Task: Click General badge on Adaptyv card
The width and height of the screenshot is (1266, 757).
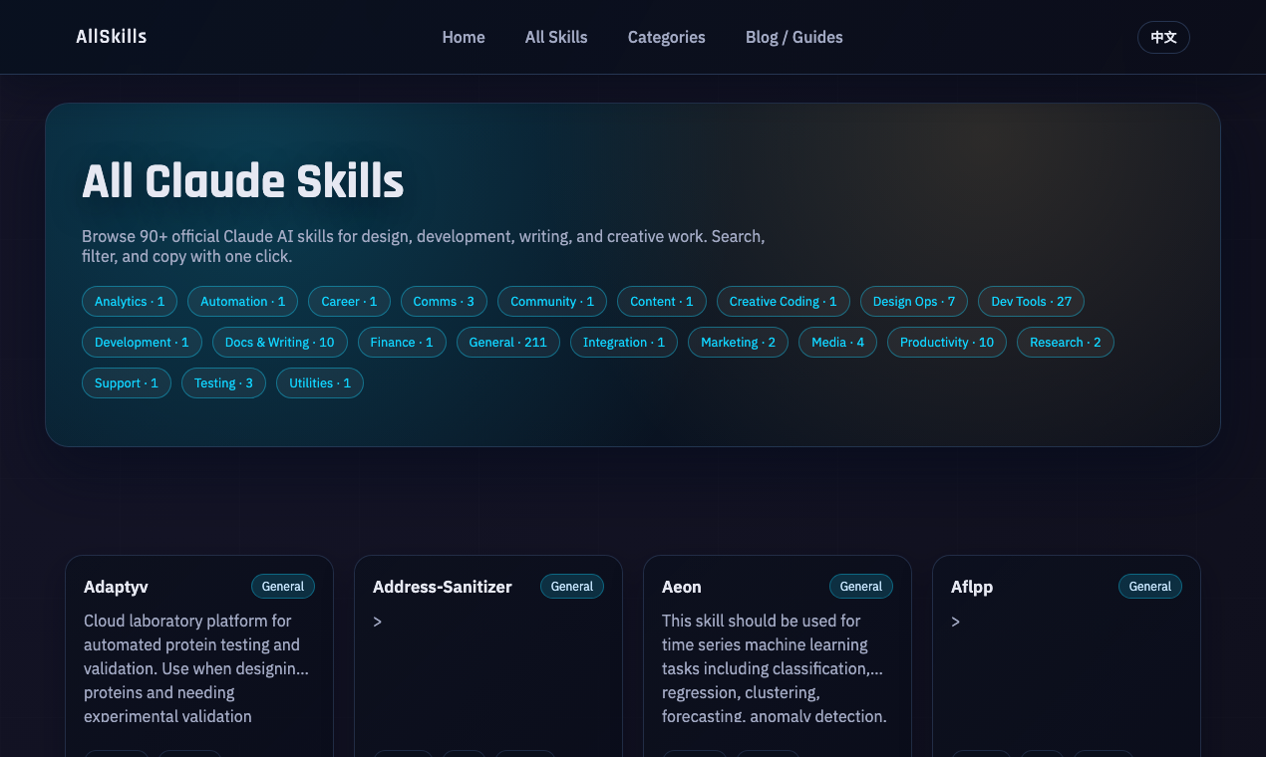Action: click(283, 587)
